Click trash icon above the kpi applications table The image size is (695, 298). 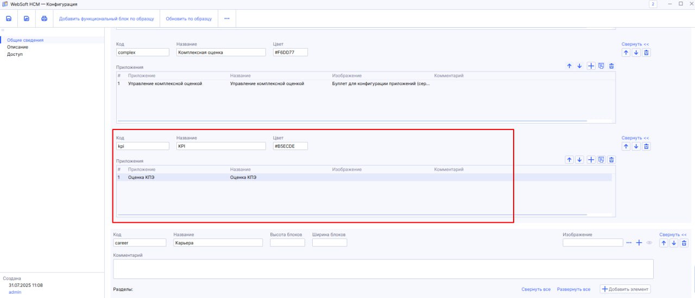pyautogui.click(x=611, y=160)
